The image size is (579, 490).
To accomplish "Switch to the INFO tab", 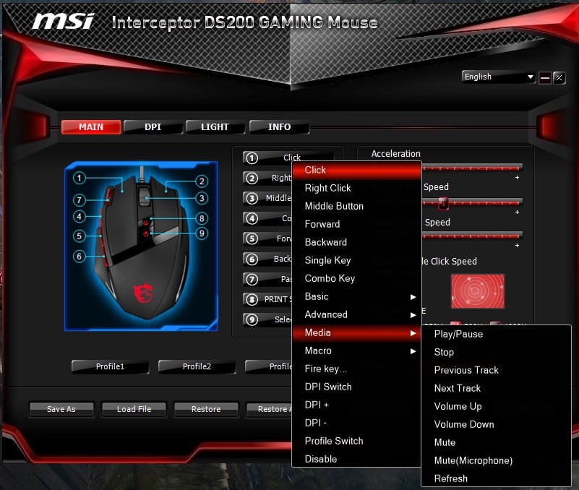I will pos(279,127).
